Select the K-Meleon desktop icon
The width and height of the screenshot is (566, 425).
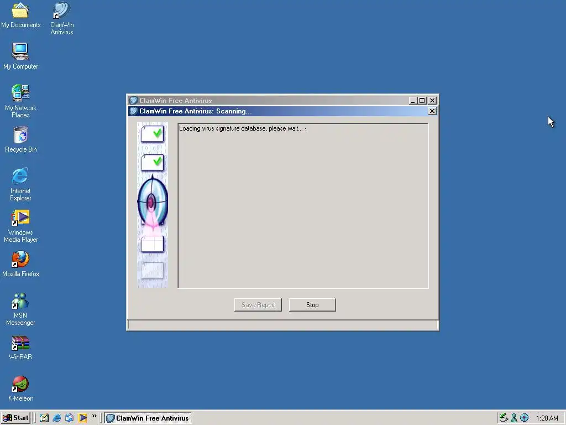pyautogui.click(x=20, y=388)
